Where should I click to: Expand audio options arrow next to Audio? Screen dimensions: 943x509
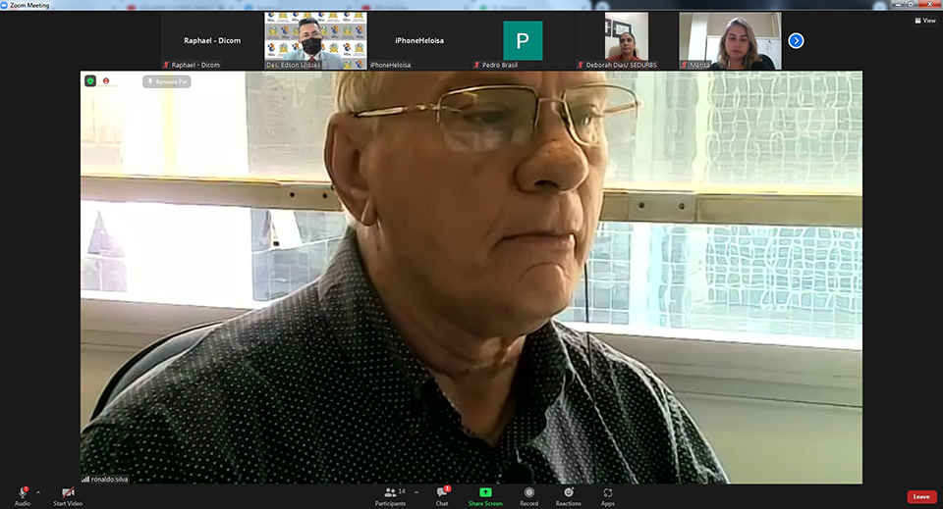[x=38, y=492]
